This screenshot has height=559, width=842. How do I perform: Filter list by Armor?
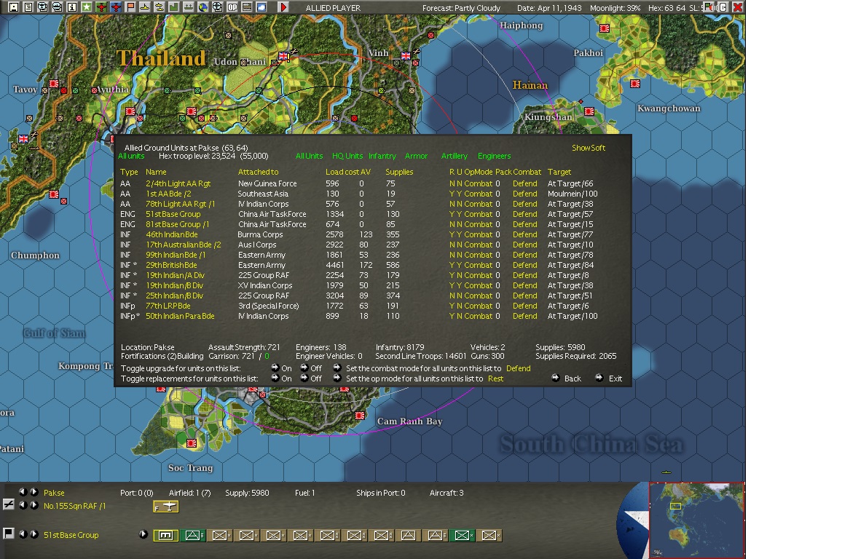416,156
